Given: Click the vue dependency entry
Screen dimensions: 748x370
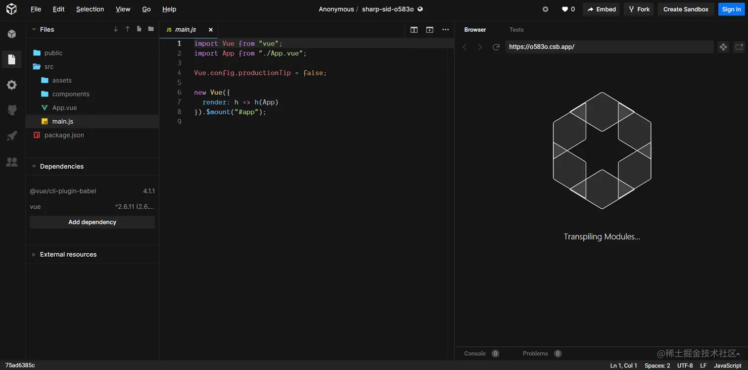Looking at the screenshot, I should (x=92, y=207).
